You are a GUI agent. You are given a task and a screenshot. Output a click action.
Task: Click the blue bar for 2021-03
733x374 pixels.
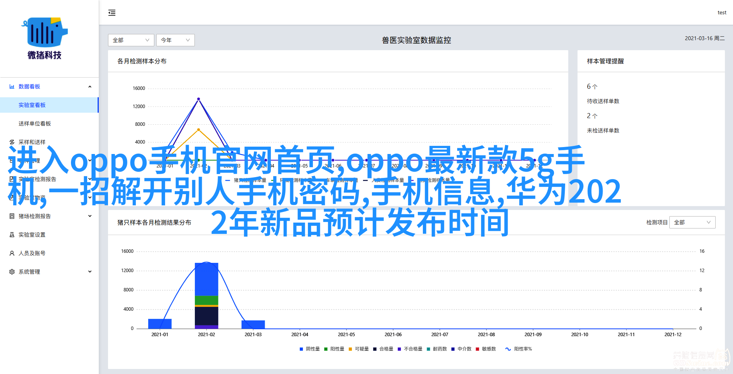[x=253, y=325]
